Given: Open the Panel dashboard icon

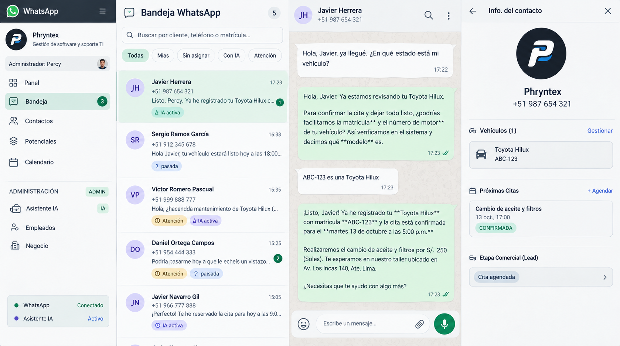Looking at the screenshot, I should click(13, 83).
